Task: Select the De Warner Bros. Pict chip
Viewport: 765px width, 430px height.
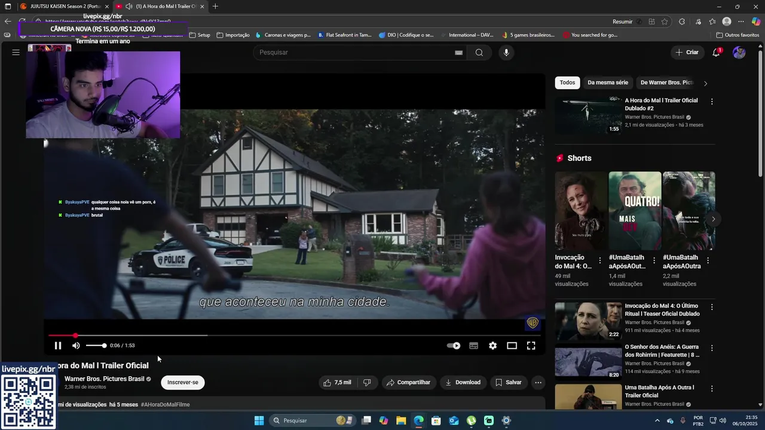Action: [666, 82]
